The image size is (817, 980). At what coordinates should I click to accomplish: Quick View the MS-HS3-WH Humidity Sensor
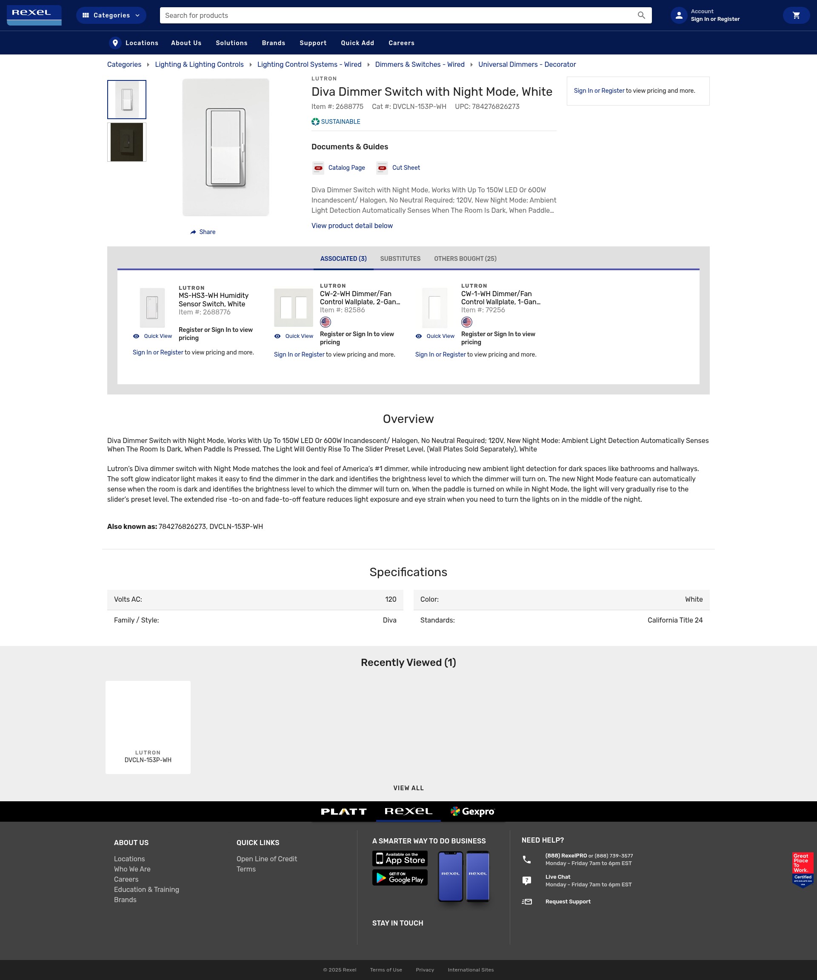[x=153, y=336]
